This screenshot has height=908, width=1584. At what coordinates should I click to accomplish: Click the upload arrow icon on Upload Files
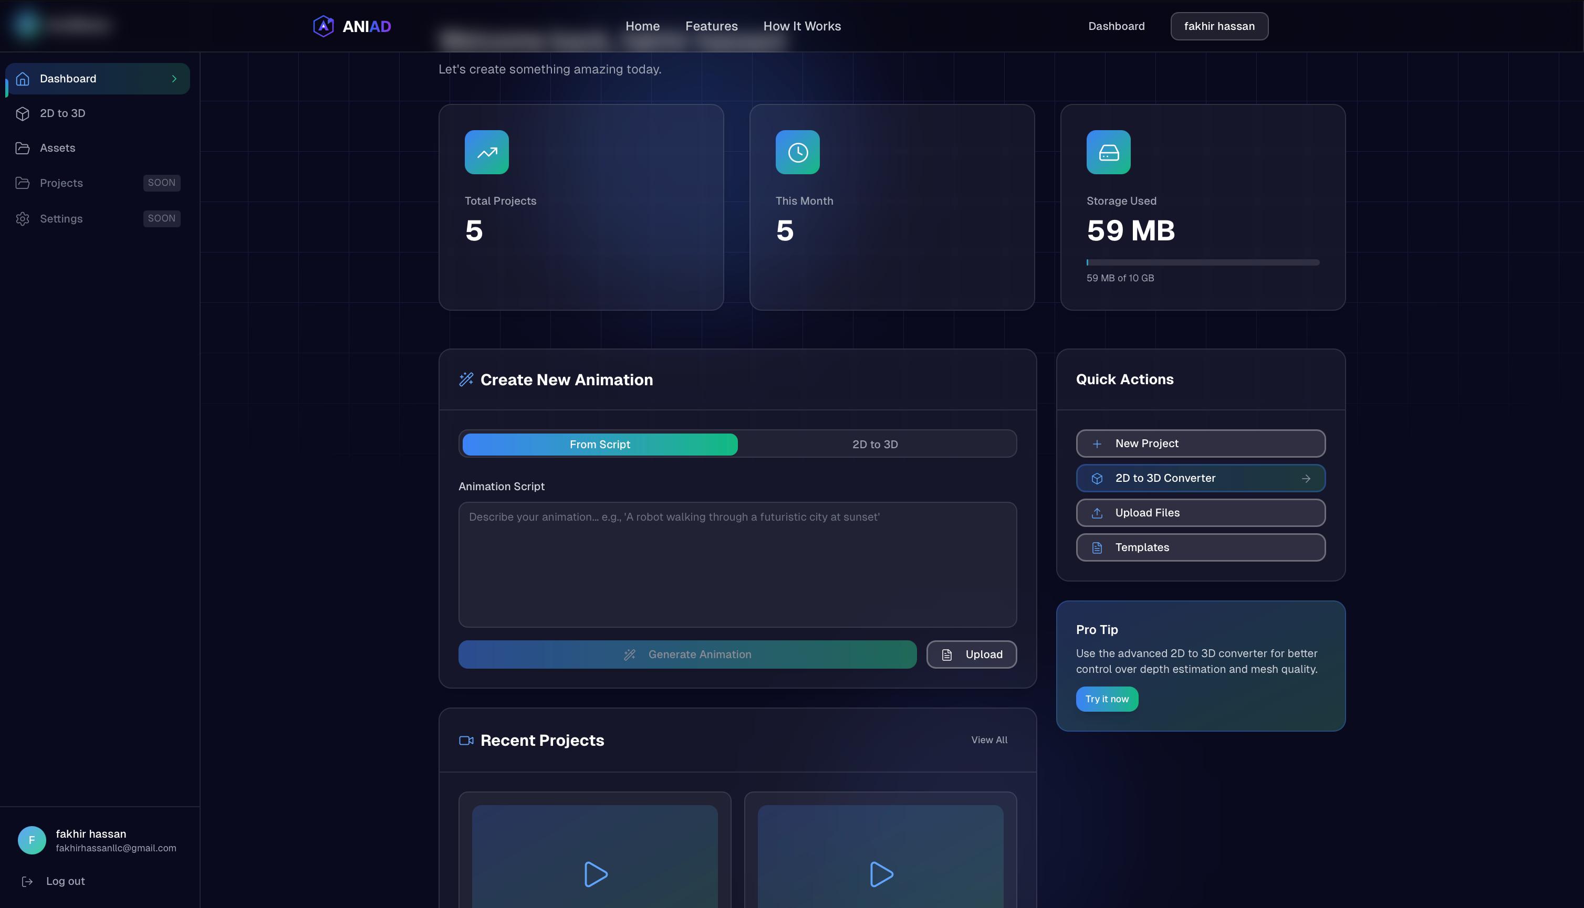[1097, 513]
